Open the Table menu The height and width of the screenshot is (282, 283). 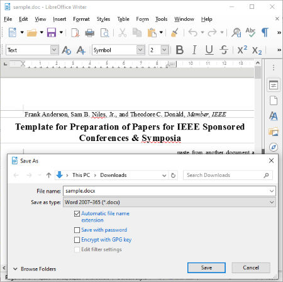click(x=123, y=19)
